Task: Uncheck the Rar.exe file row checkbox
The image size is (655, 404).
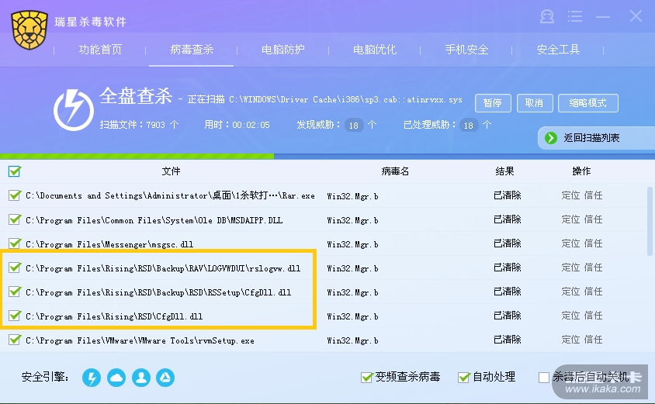Action: [x=15, y=195]
